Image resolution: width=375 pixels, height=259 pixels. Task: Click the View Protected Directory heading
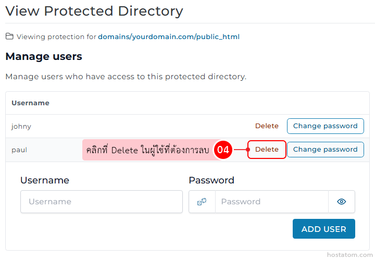pyautogui.click(x=94, y=10)
